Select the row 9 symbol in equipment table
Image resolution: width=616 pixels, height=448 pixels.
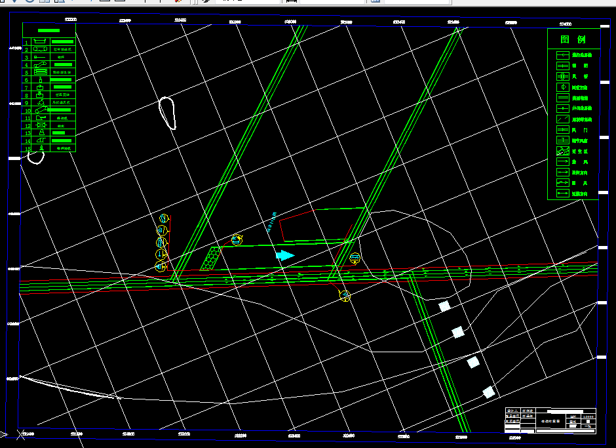point(41,102)
